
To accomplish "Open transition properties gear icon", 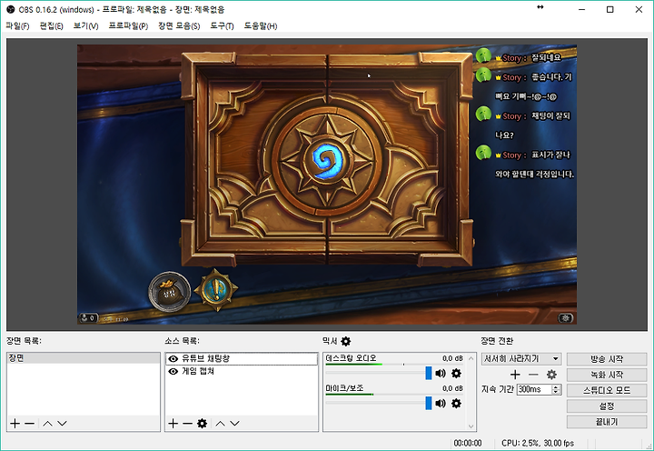I will pyautogui.click(x=551, y=375).
